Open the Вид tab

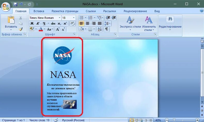pos(157,11)
